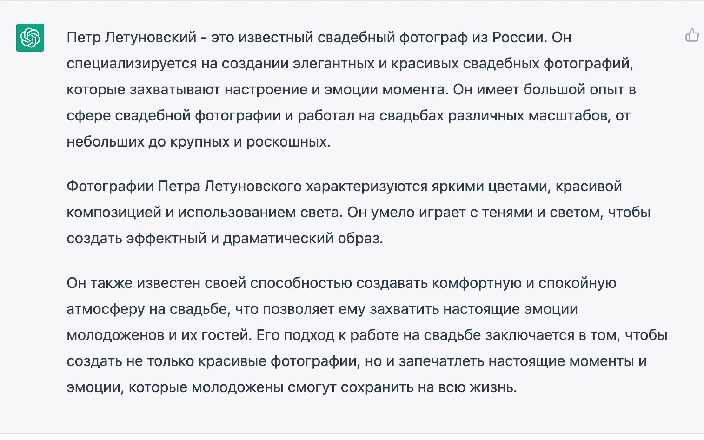Click the second paragraph describing photo style
This screenshot has width=704, height=440.
point(325,213)
